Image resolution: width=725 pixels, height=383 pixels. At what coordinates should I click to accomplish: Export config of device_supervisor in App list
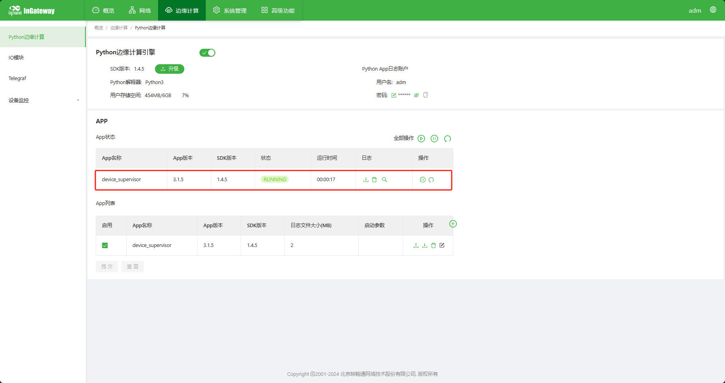pyautogui.click(x=425, y=245)
